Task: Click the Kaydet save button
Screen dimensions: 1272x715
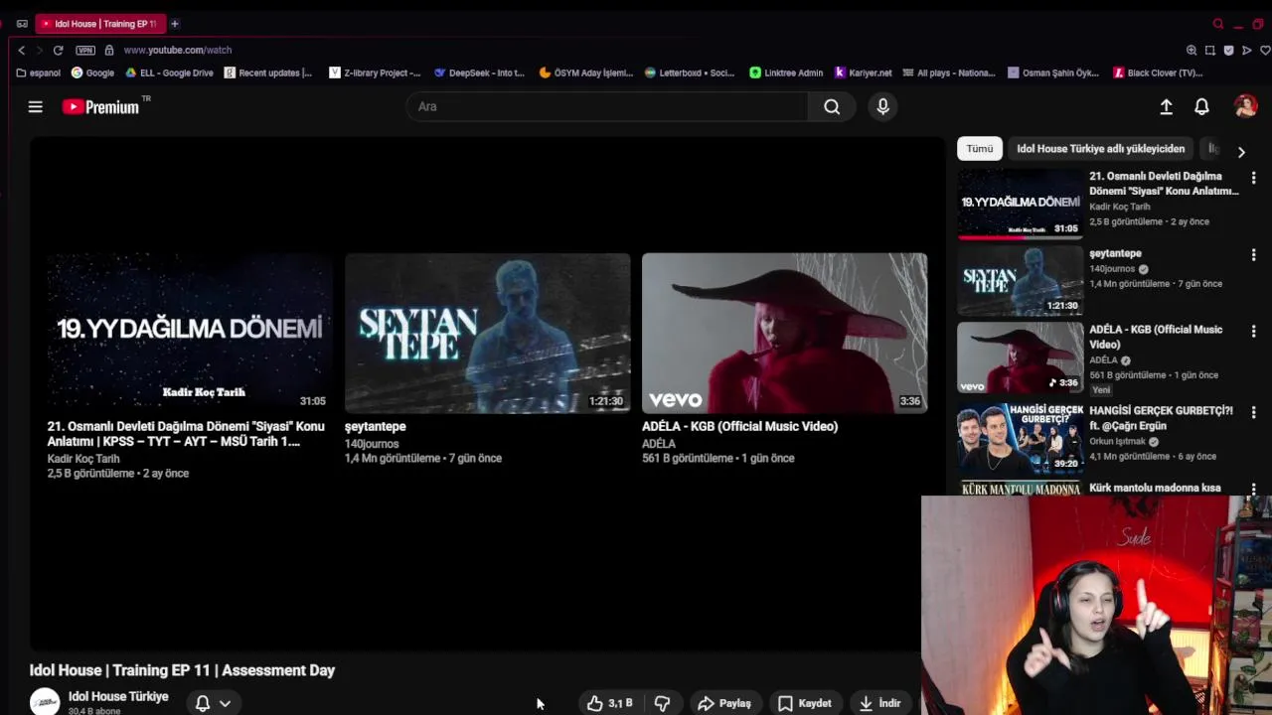Action: click(x=805, y=703)
